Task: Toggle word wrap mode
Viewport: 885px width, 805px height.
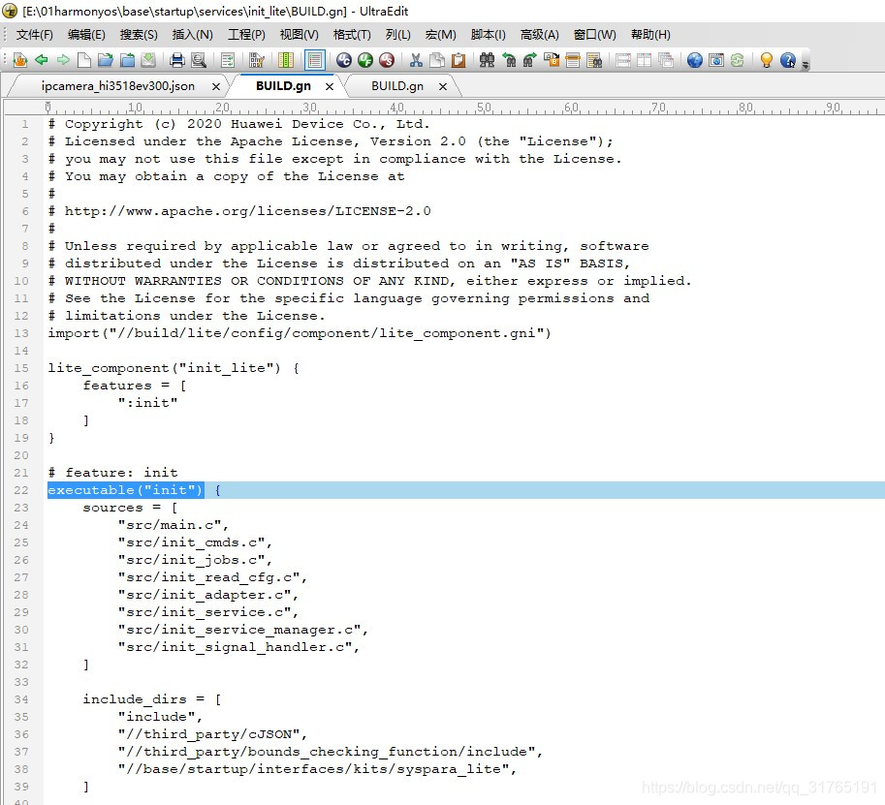Action: point(228,59)
